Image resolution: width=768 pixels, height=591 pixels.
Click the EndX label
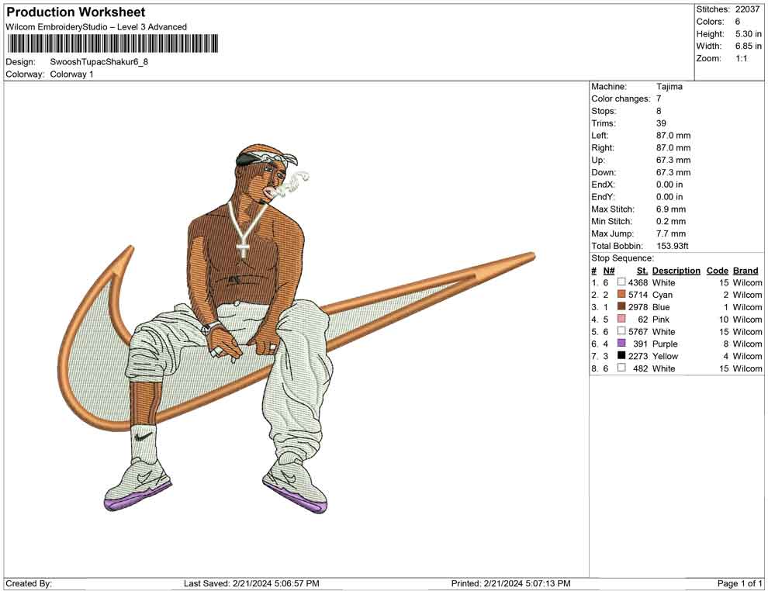click(603, 185)
